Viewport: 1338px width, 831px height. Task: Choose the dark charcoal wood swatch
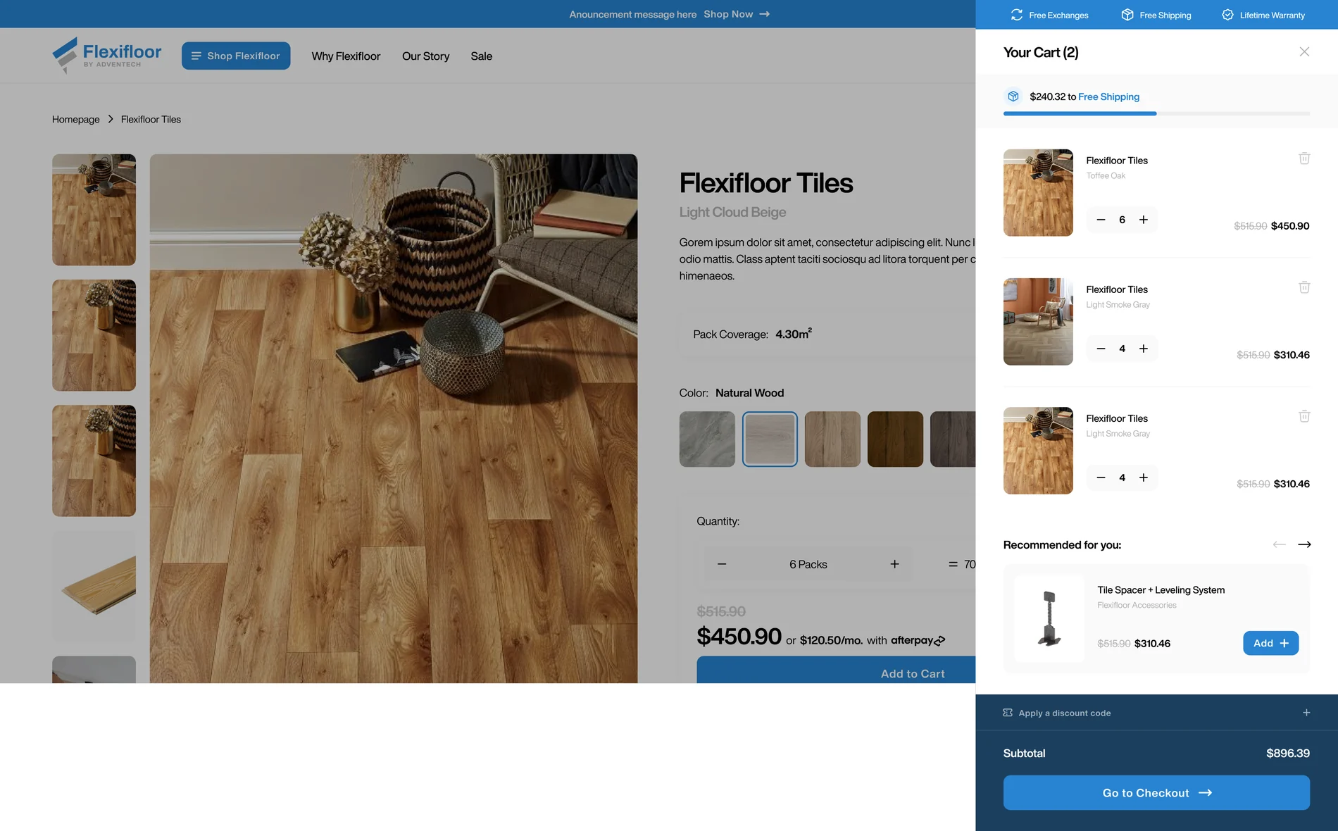click(x=953, y=439)
